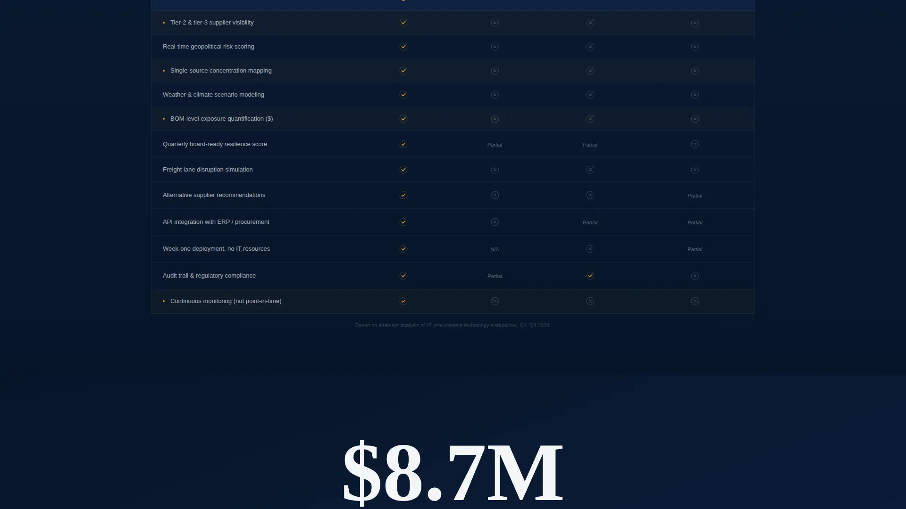The width and height of the screenshot is (906, 509).
Task: Select 'Single-source concentration mapping' row text
Action: (221, 71)
